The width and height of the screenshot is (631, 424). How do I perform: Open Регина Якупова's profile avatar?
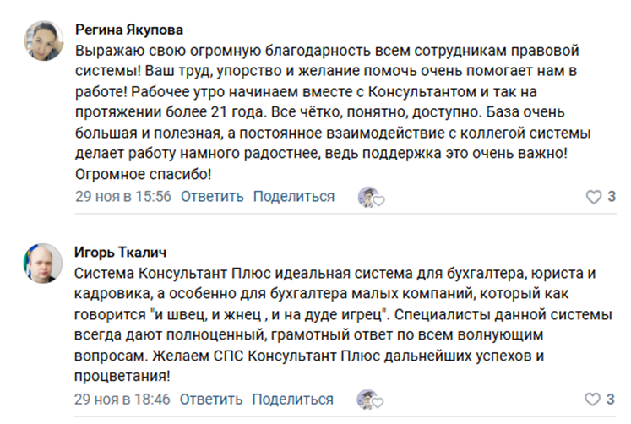pyautogui.click(x=44, y=41)
